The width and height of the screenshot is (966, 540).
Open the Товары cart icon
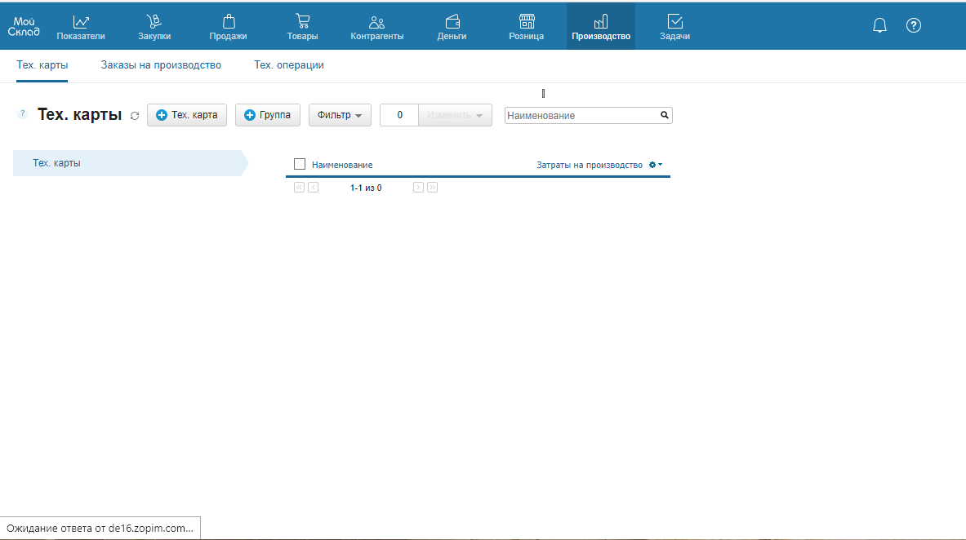point(302,22)
